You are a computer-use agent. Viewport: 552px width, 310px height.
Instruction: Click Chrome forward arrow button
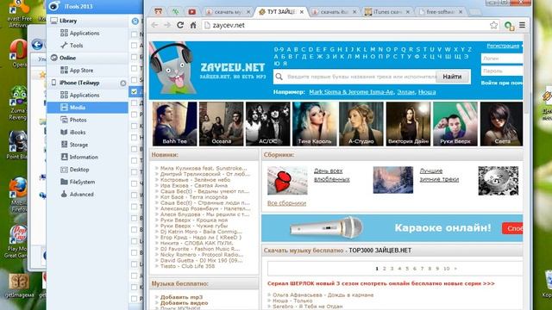(x=167, y=25)
